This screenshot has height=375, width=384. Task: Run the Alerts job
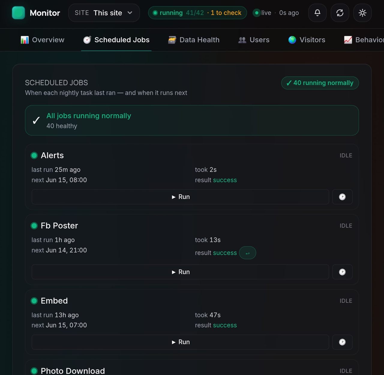click(x=180, y=197)
